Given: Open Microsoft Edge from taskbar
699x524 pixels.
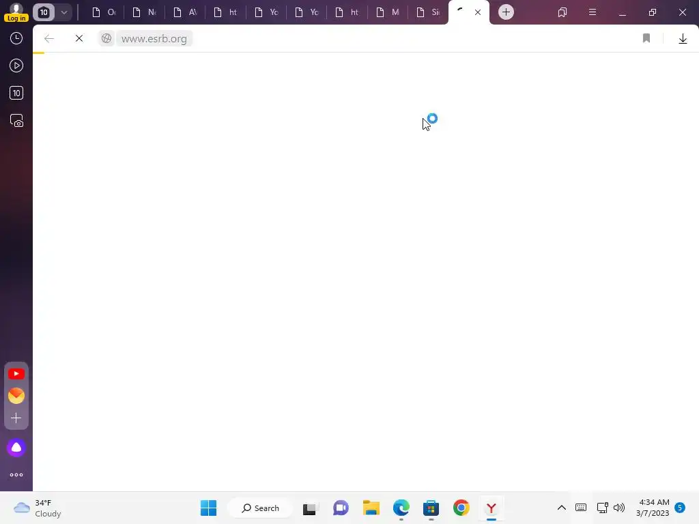Looking at the screenshot, I should click(401, 508).
